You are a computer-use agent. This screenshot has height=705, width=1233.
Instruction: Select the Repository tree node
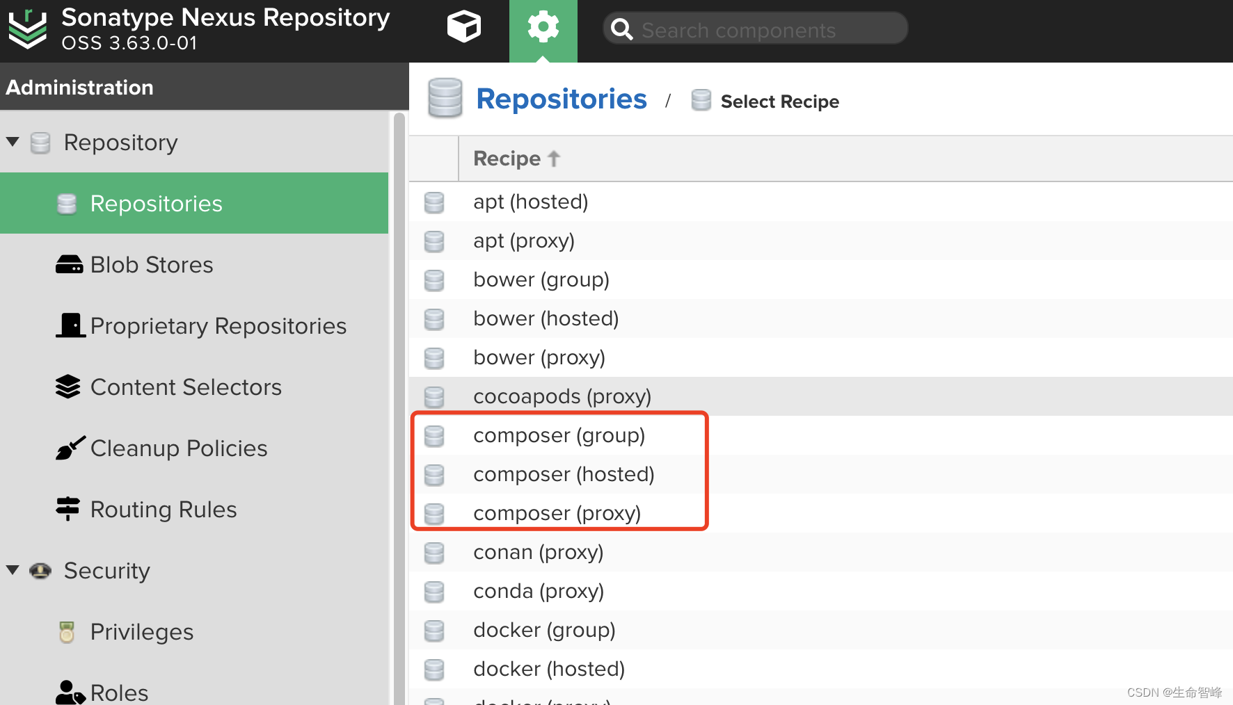point(120,143)
